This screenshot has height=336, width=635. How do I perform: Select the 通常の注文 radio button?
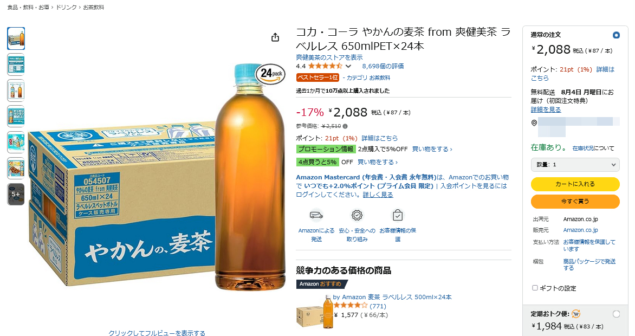(x=616, y=35)
